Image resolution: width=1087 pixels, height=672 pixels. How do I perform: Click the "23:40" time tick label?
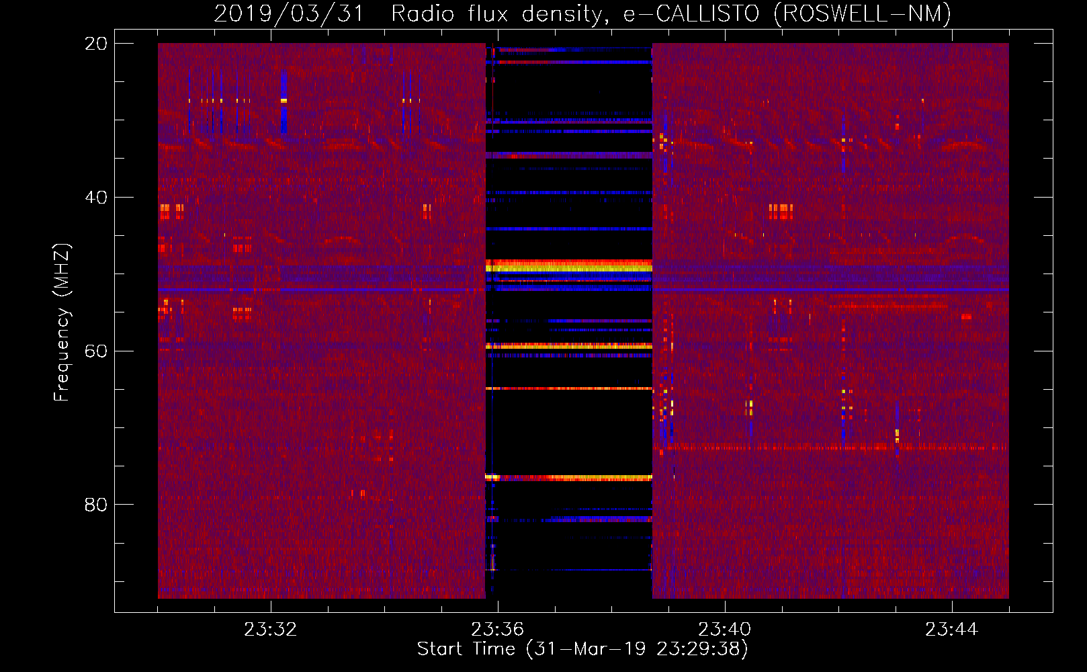click(724, 630)
